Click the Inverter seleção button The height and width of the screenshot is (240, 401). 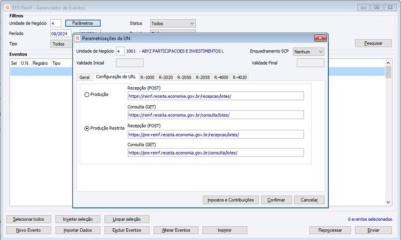point(78,219)
